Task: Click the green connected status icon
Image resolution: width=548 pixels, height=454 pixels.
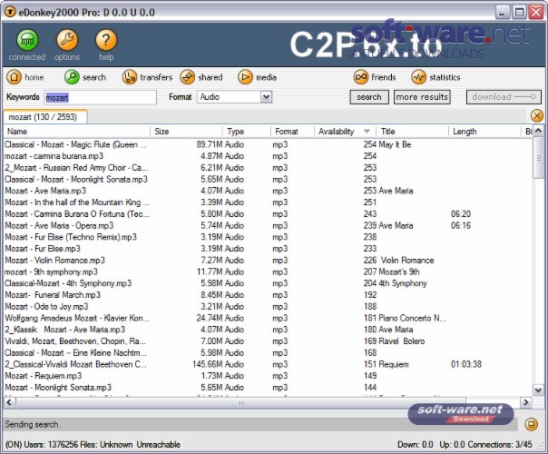Action: 27,40
